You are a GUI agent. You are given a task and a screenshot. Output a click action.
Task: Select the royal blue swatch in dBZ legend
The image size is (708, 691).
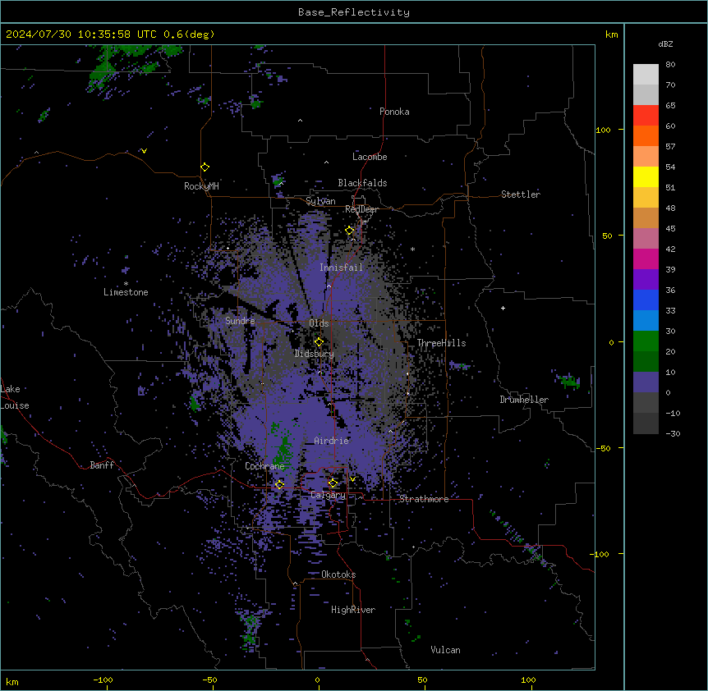coord(646,300)
